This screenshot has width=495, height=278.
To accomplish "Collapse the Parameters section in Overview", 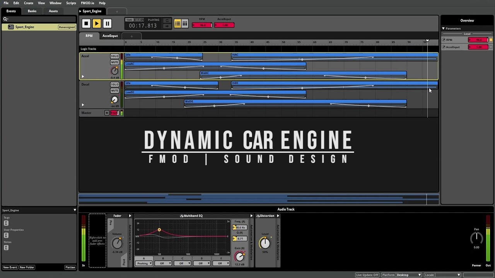I will coord(444,28).
